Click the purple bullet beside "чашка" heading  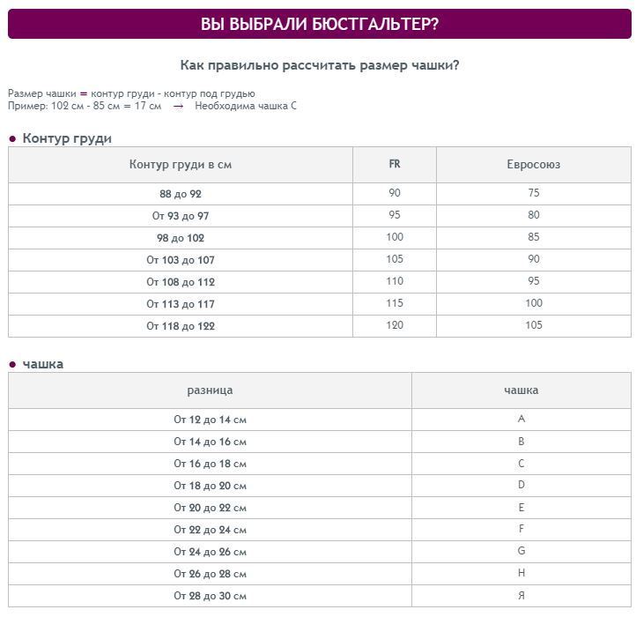pos(12,364)
